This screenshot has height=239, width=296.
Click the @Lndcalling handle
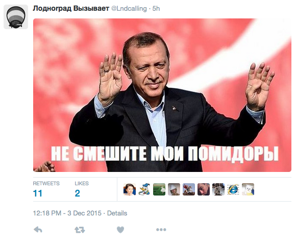tap(129, 9)
